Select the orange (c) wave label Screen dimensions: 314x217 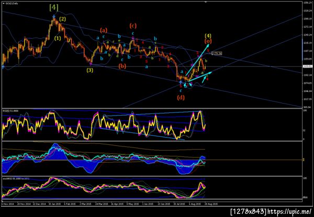pyautogui.click(x=133, y=26)
